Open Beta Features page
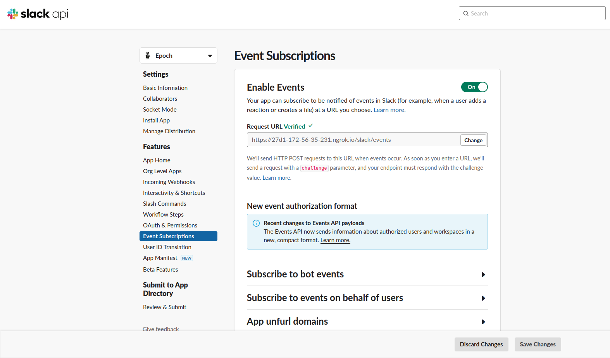Viewport: 610px width, 358px height. [160, 270]
